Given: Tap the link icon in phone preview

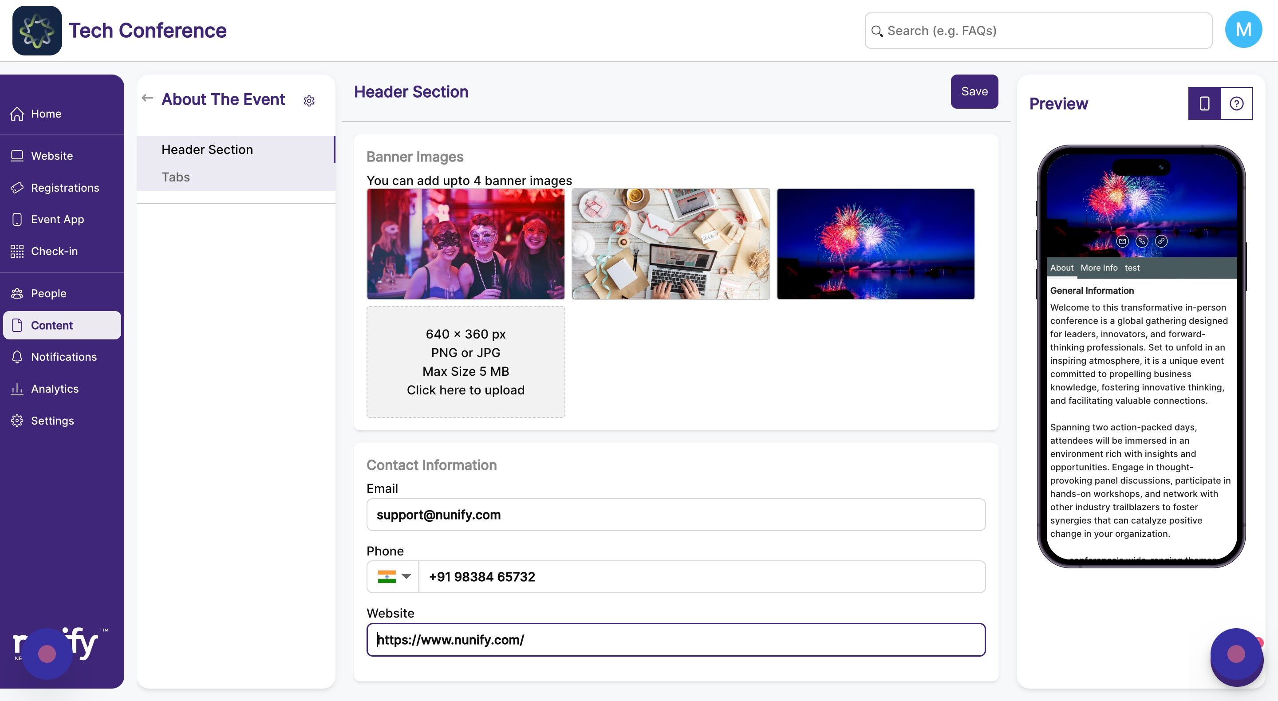Looking at the screenshot, I should coord(1161,242).
